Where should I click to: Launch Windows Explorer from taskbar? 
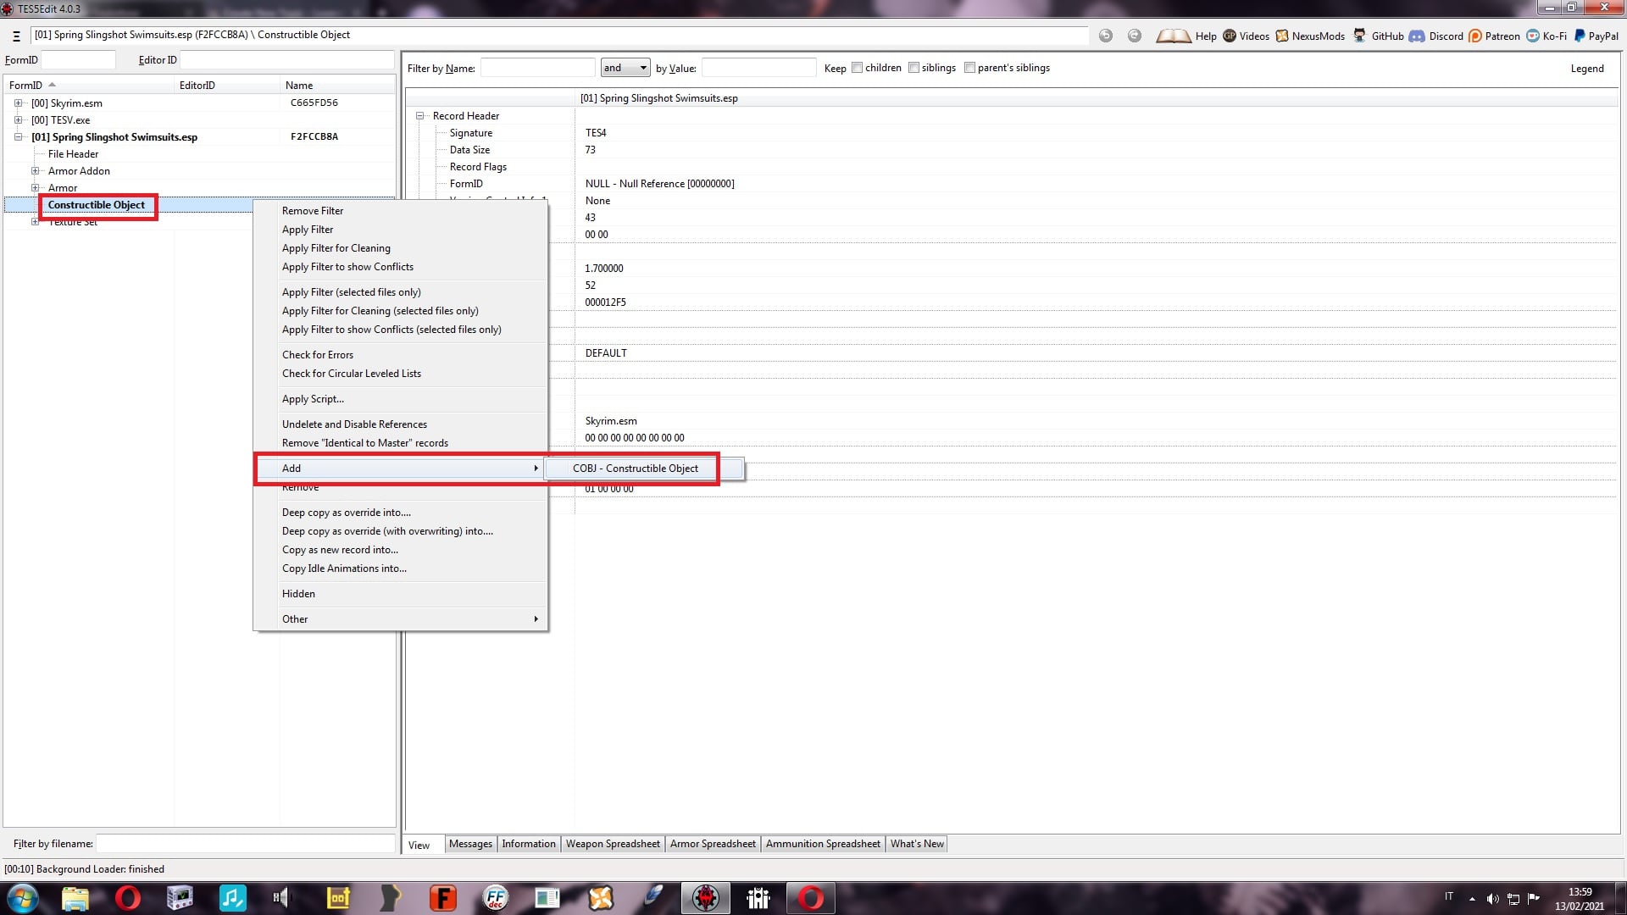pos(75,898)
